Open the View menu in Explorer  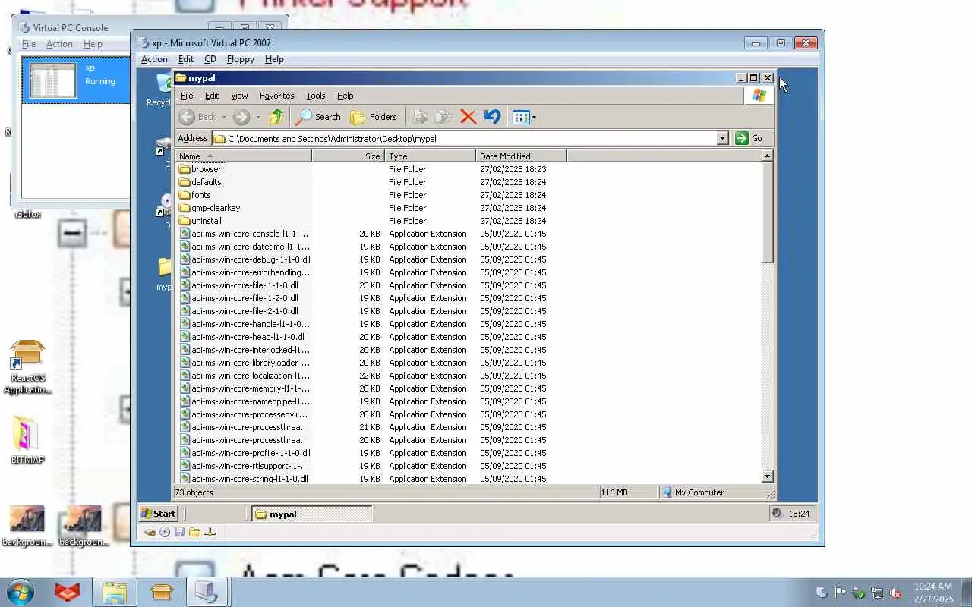(239, 96)
